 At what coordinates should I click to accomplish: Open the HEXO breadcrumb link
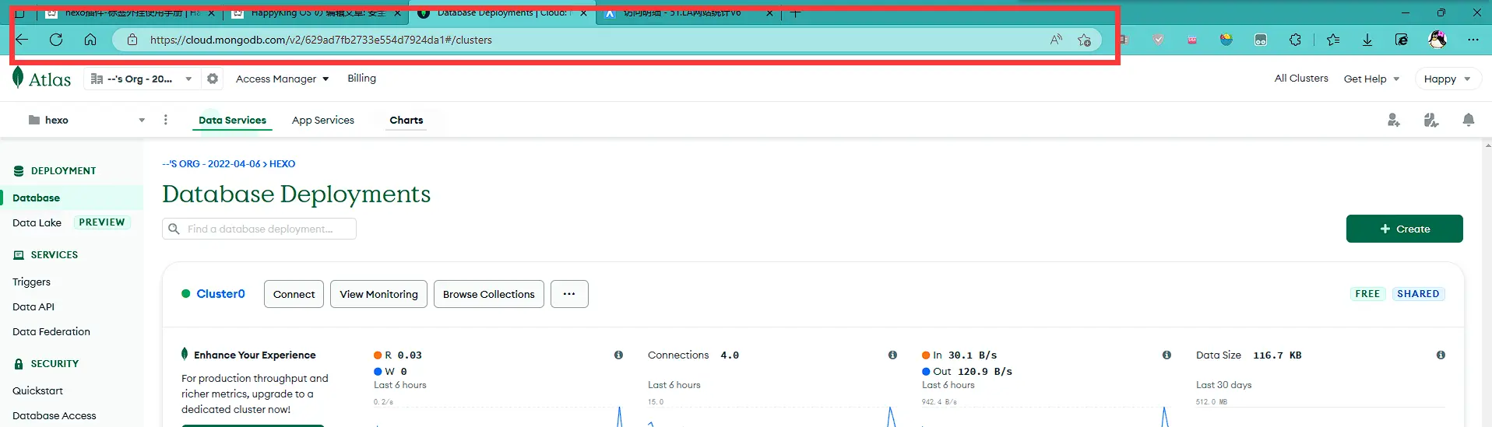coord(282,164)
